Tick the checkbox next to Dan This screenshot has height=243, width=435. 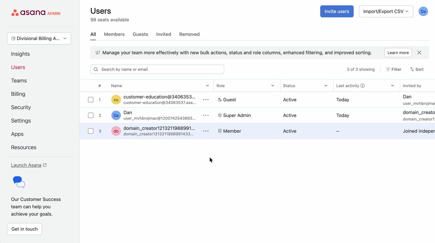pos(91,115)
